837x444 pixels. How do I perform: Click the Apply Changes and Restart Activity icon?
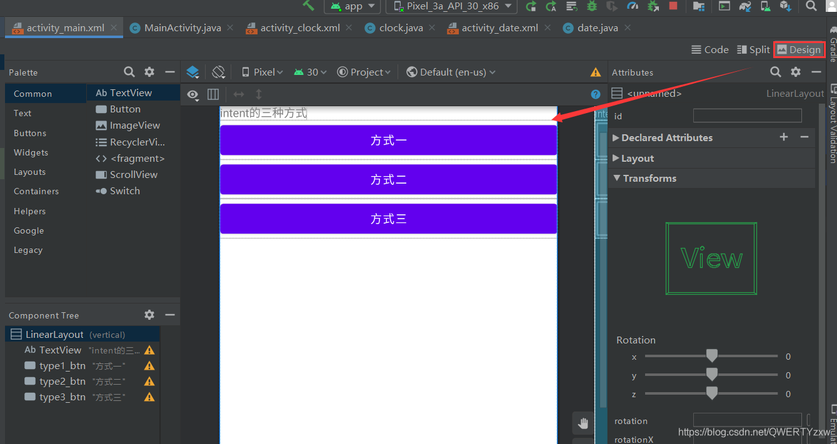tap(531, 6)
